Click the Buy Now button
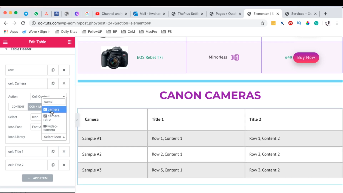 tap(306, 58)
